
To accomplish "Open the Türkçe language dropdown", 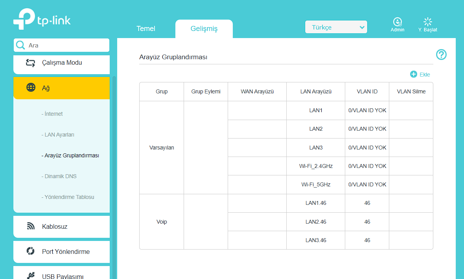I will click(336, 27).
